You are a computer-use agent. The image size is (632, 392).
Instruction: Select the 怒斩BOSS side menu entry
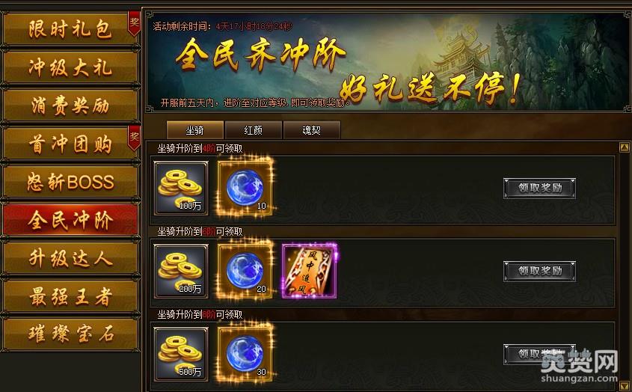click(70, 182)
